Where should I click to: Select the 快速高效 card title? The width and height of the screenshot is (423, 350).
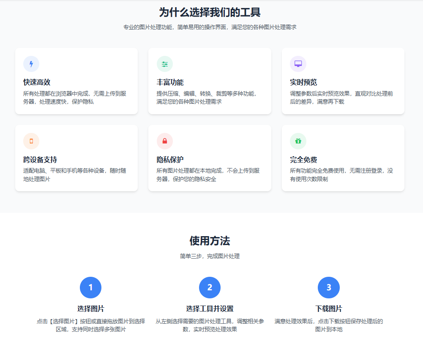click(x=37, y=83)
